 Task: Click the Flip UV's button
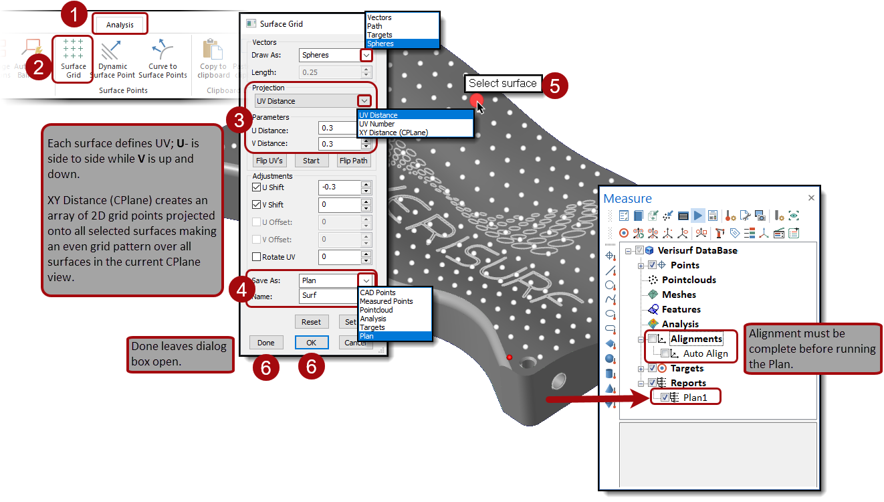[x=270, y=161]
